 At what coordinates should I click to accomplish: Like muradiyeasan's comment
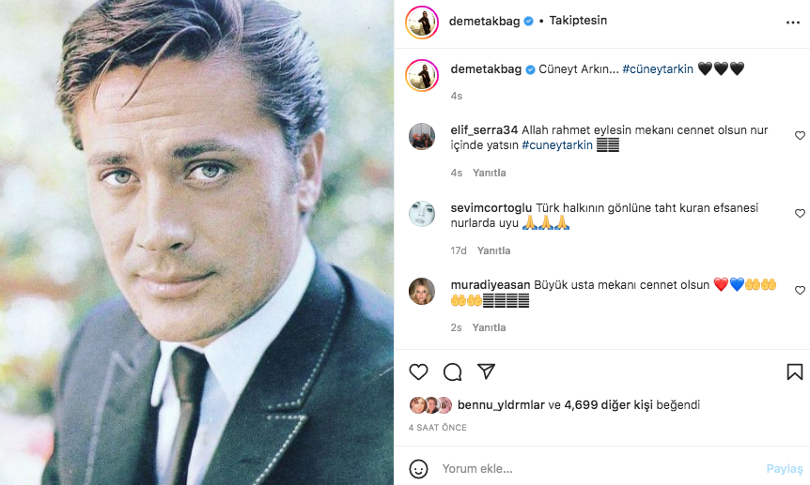click(x=800, y=291)
